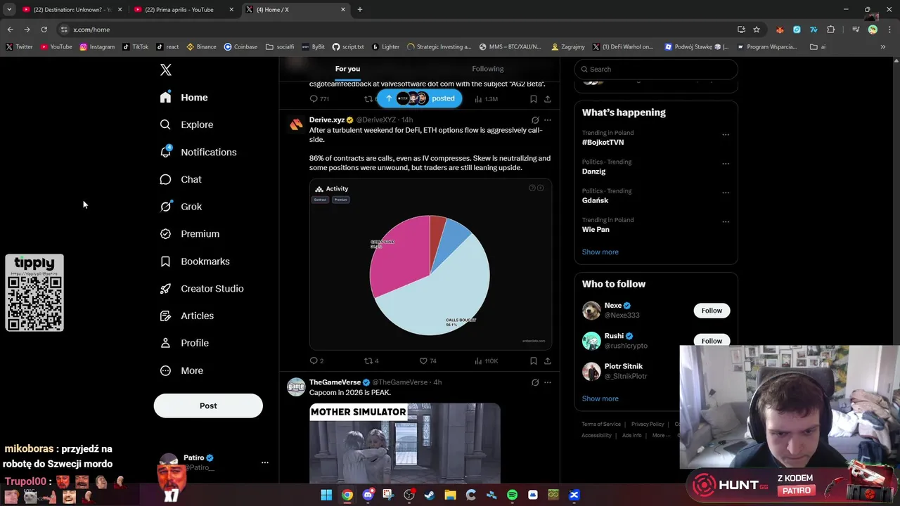900x506 pixels.
Task: Click the x.com/home address bar
Action: (91, 30)
